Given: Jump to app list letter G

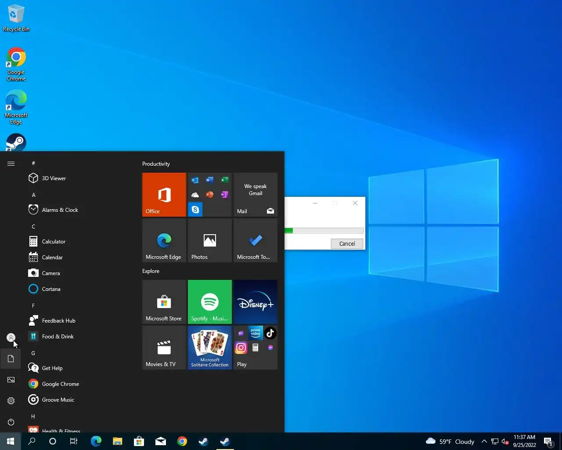Looking at the screenshot, I should (x=33, y=353).
